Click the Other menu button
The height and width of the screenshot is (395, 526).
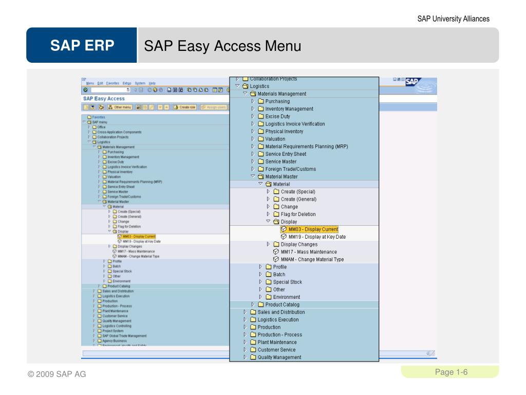pos(120,107)
